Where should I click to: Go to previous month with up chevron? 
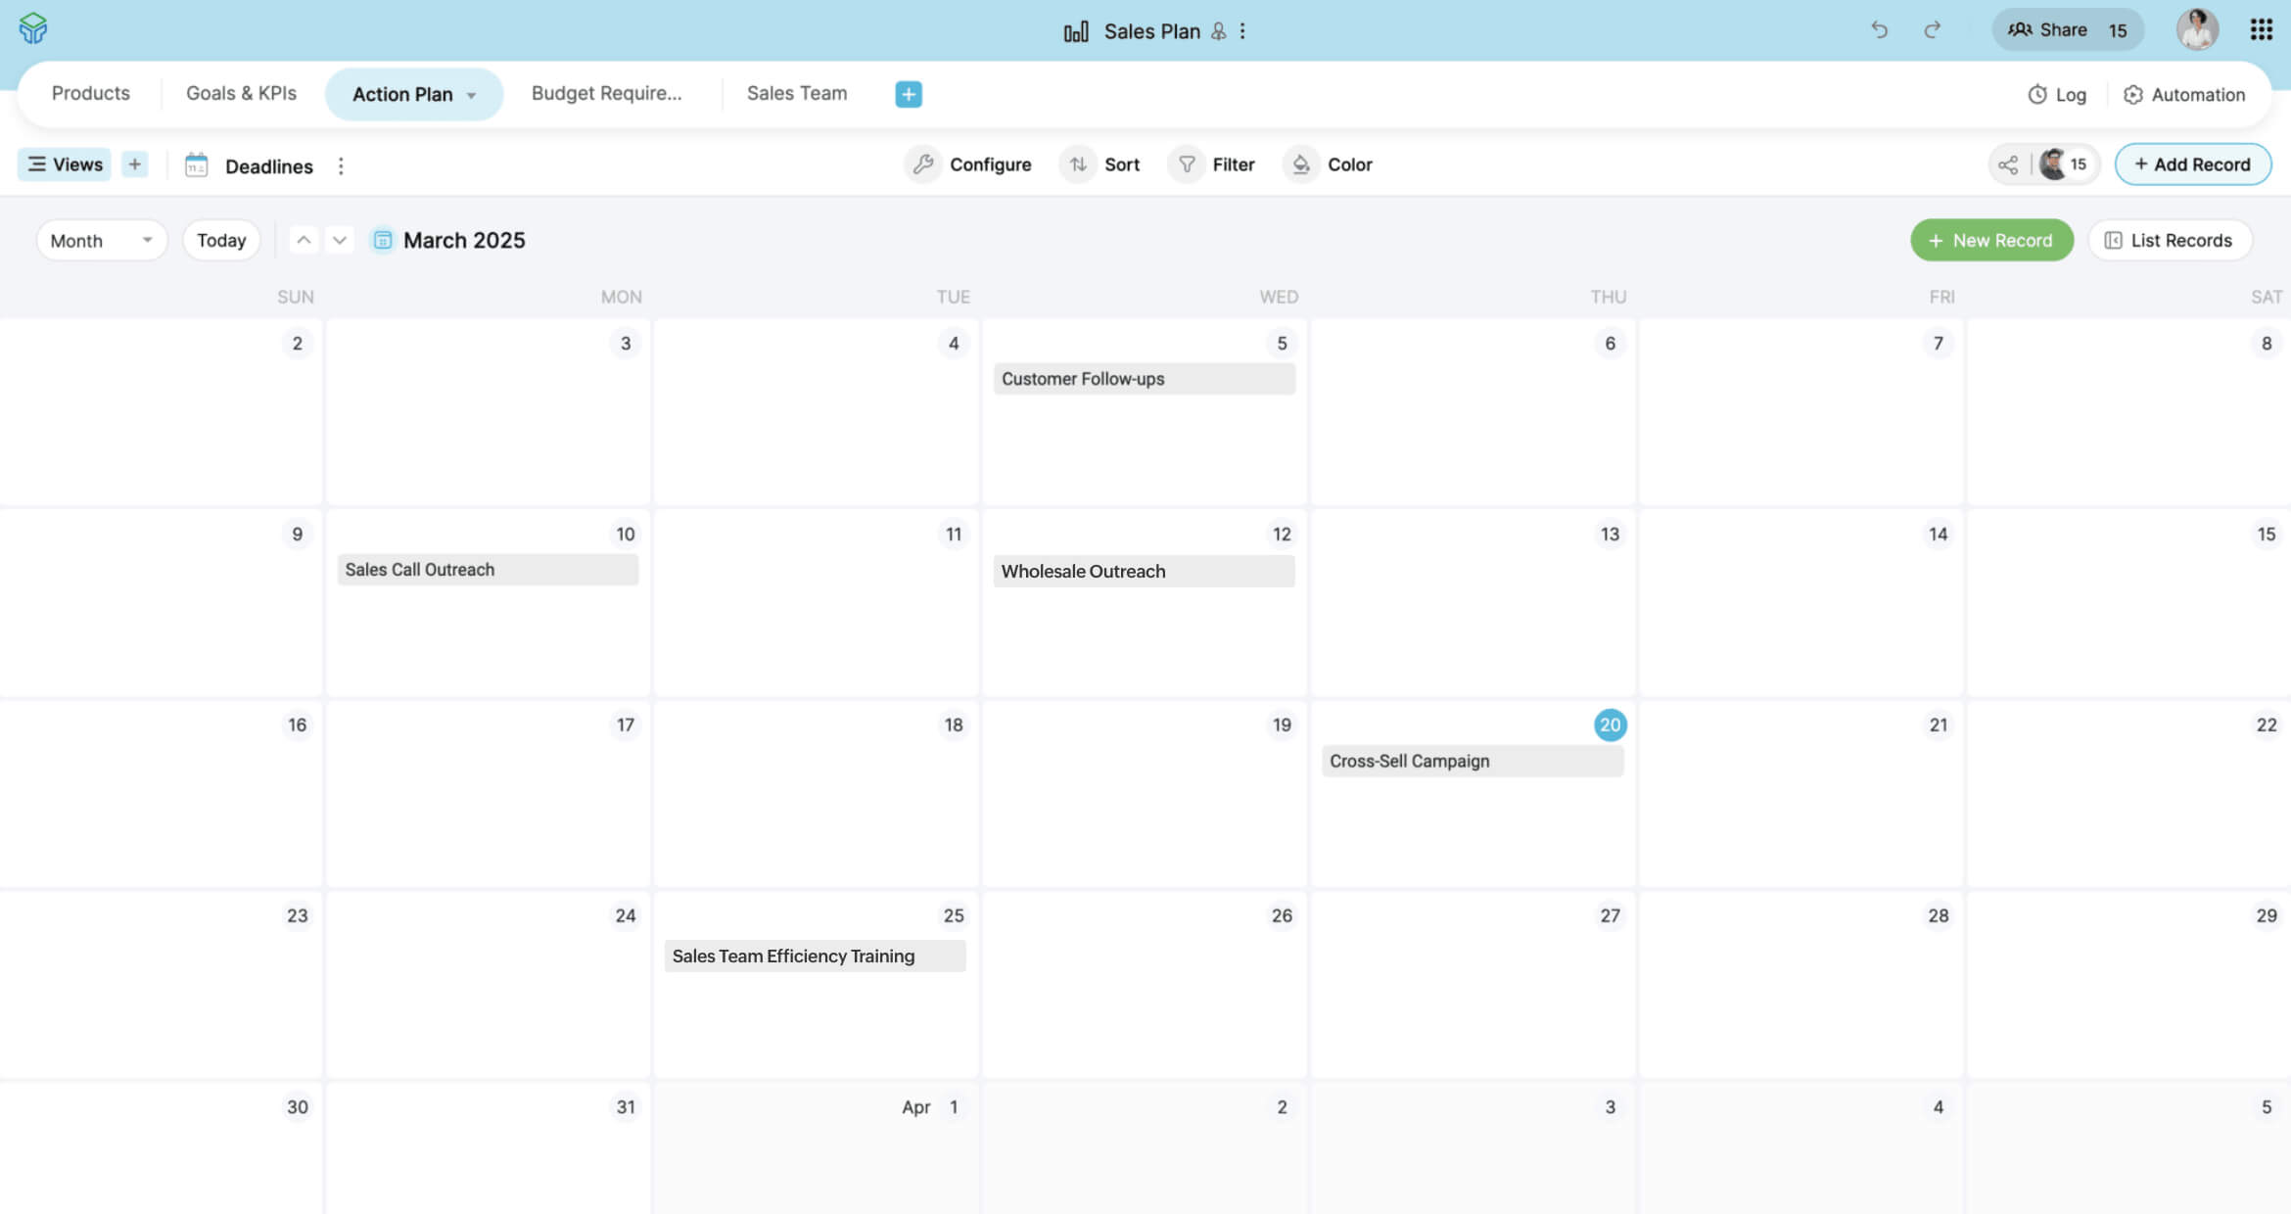pyautogui.click(x=304, y=240)
